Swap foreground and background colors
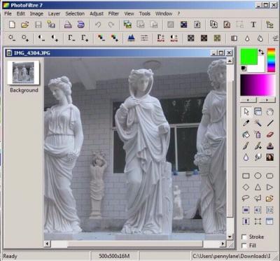This screenshot has width=280, height=261. (262, 52)
